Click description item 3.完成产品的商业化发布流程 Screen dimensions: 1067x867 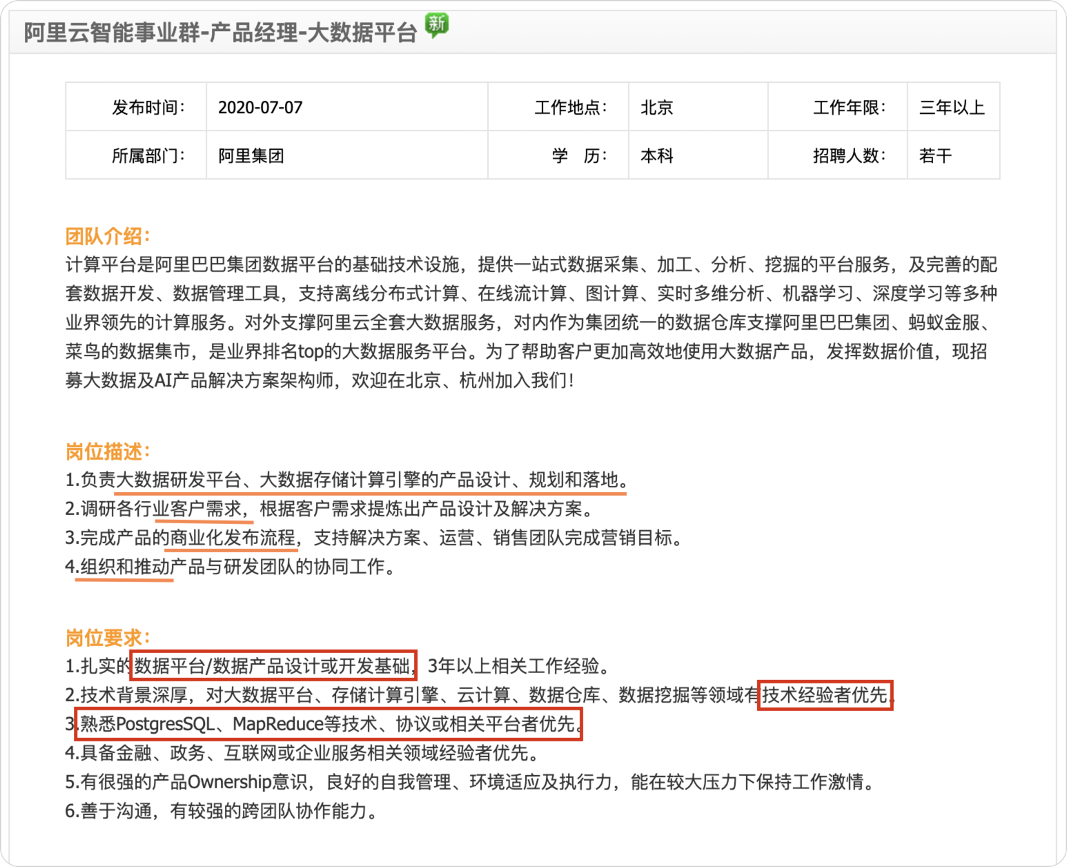pyautogui.click(x=374, y=538)
